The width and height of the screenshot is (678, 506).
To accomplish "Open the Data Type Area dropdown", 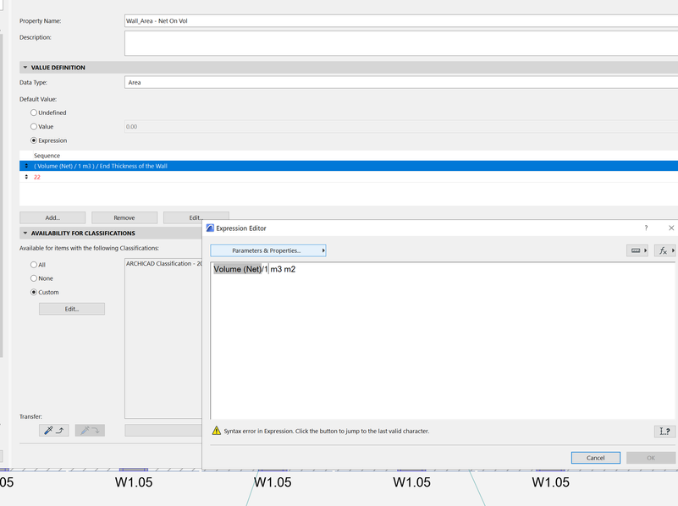I will tap(401, 83).
